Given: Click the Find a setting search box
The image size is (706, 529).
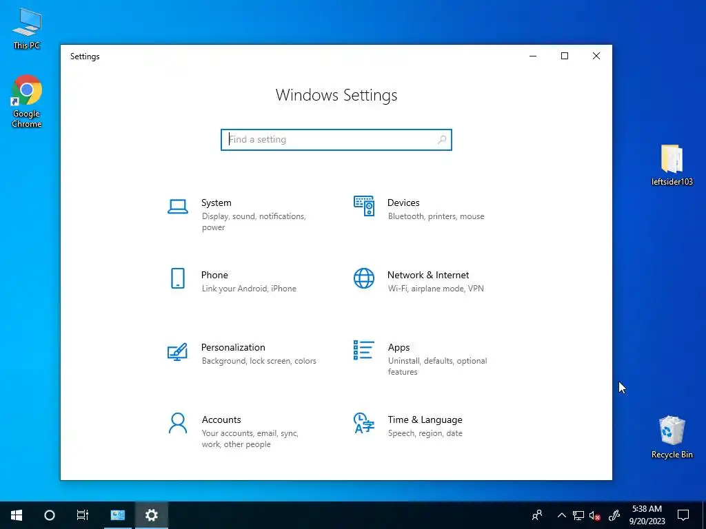Looking at the screenshot, I should [x=336, y=139].
